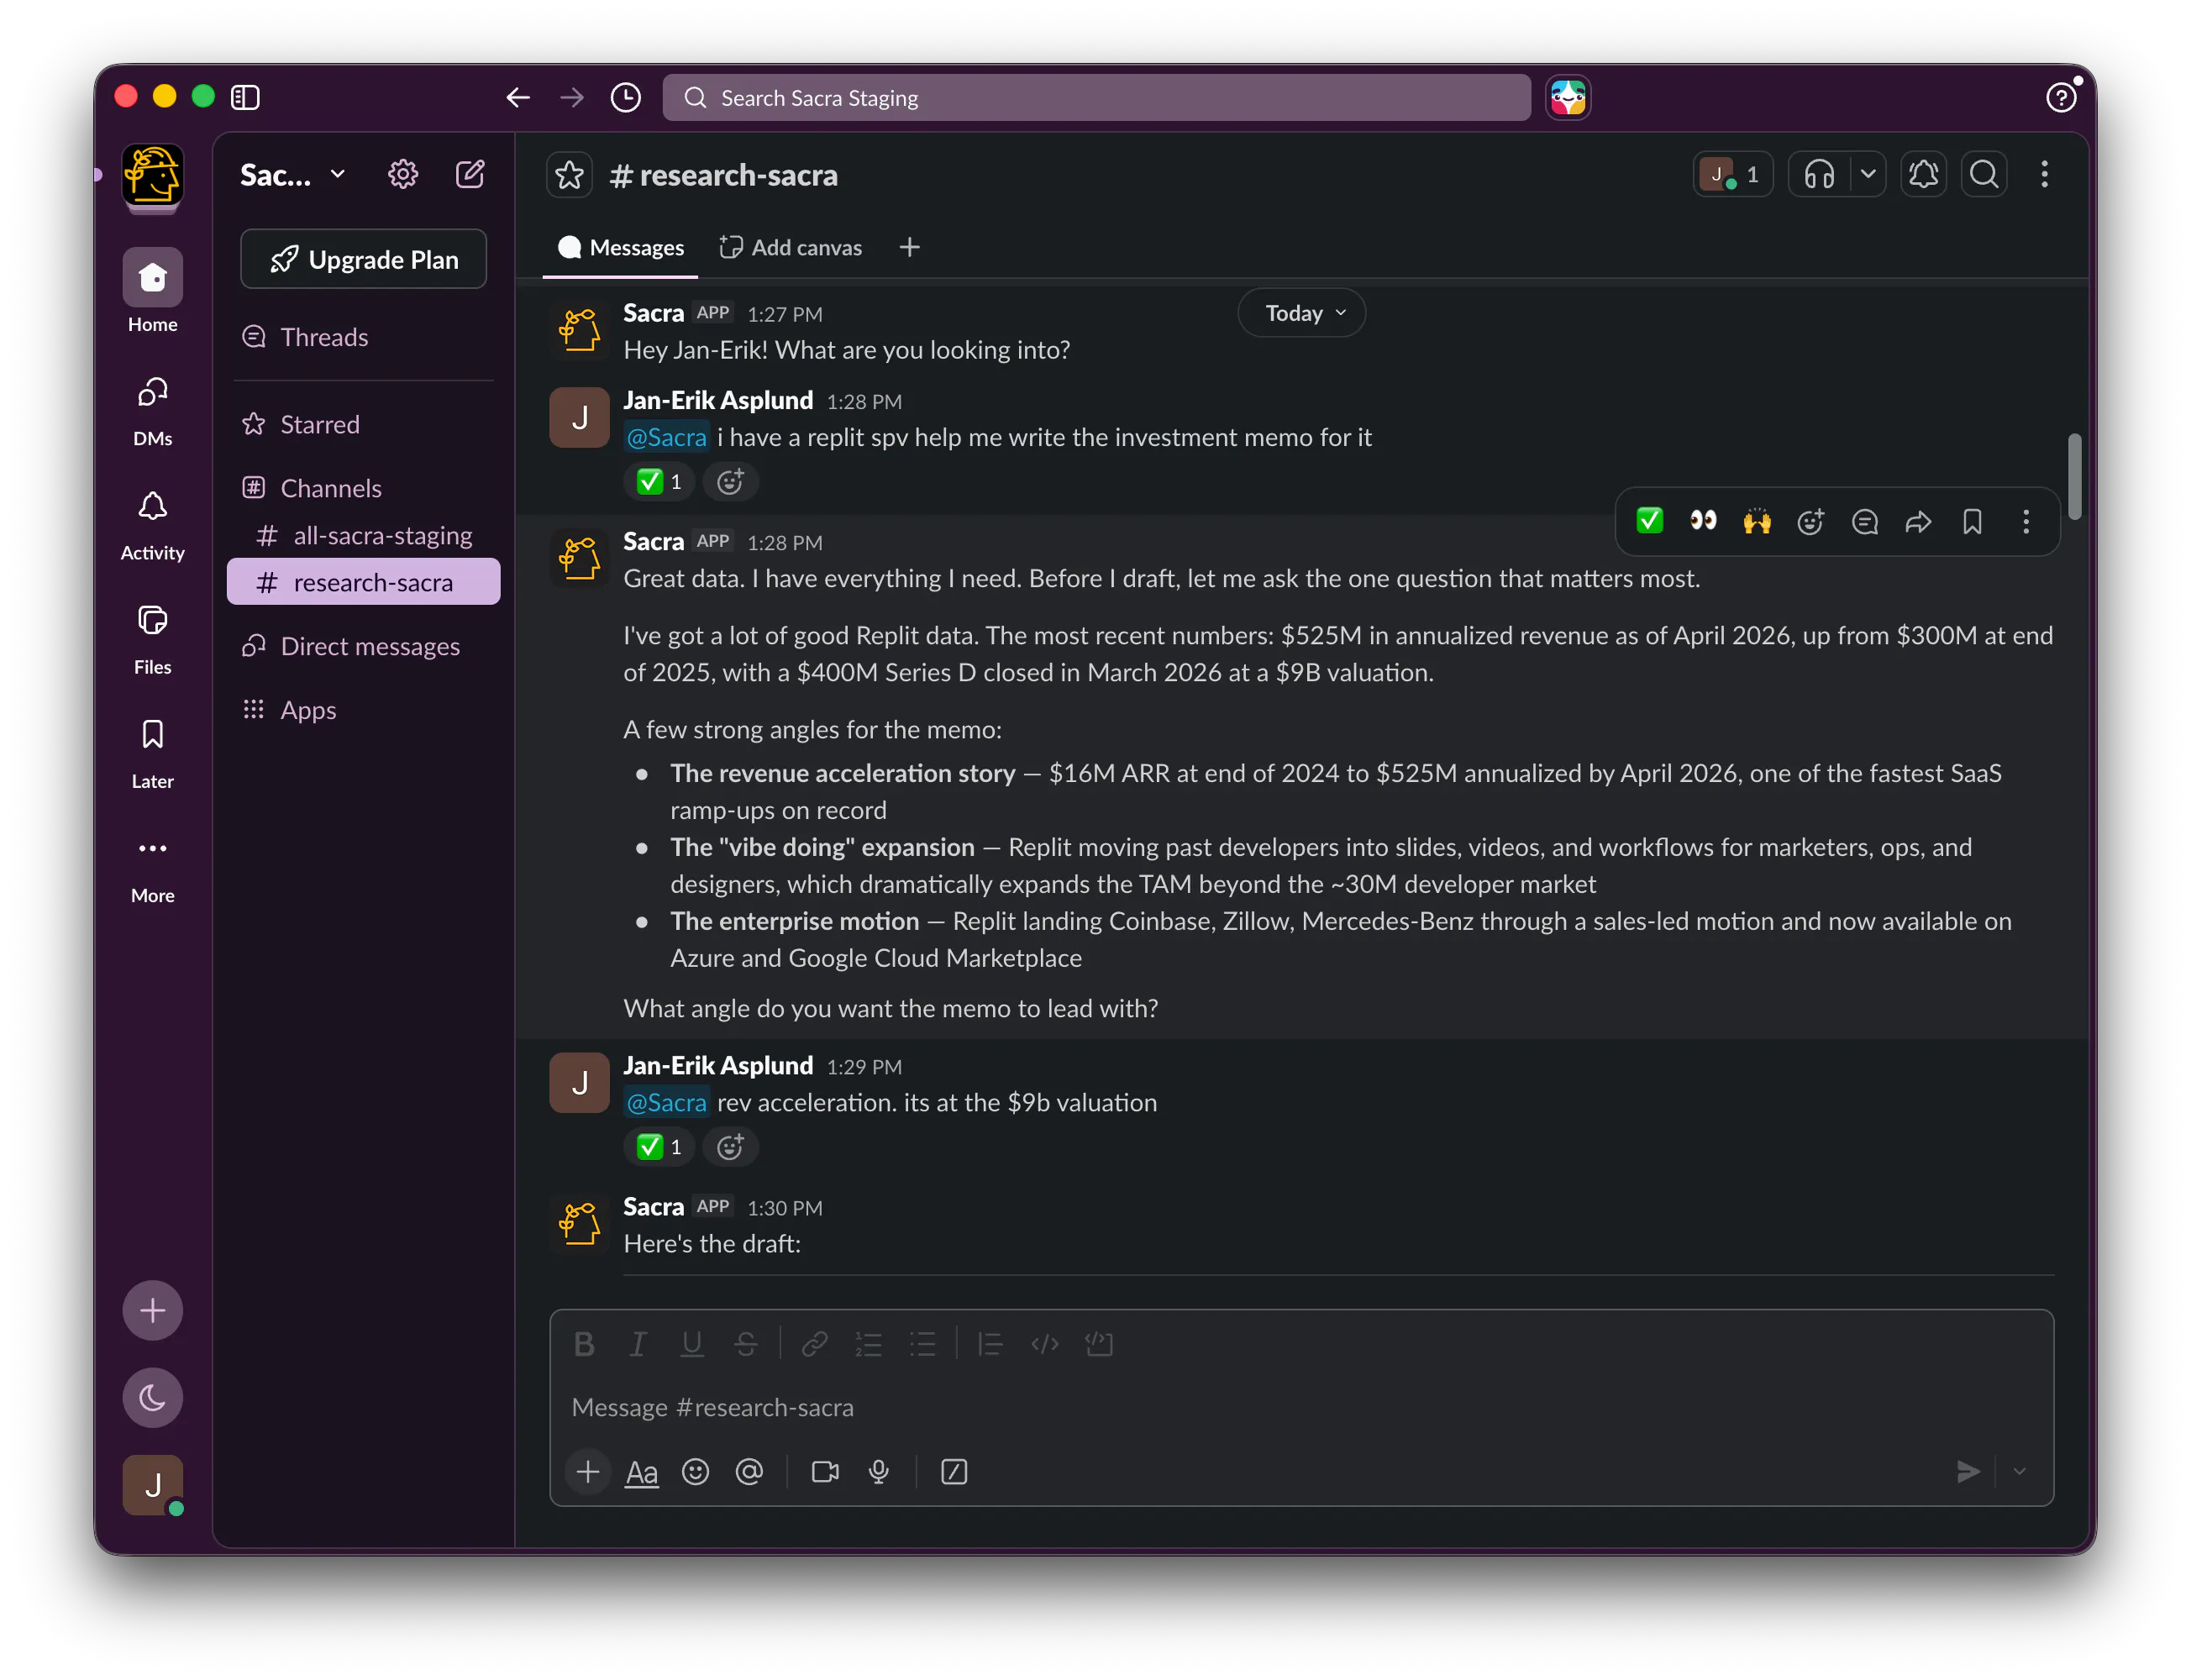Viewport: 2191px width, 1680px height.
Task: React with eyes emoji from hover toolbar
Action: point(1703,521)
